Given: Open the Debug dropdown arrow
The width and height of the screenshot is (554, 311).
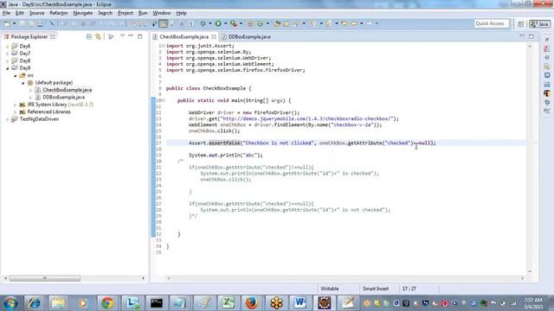Looking at the screenshot, I should click(x=209, y=23).
